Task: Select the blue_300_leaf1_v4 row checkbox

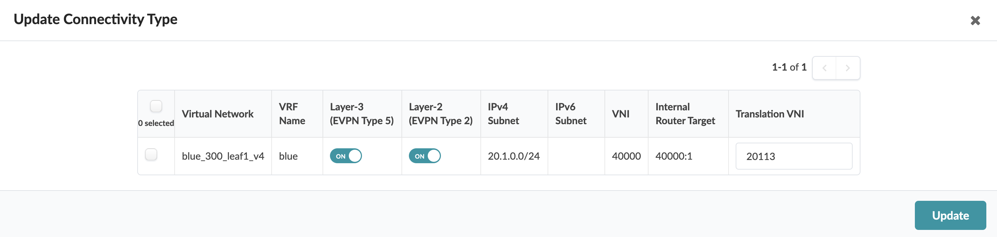Action: tap(151, 154)
